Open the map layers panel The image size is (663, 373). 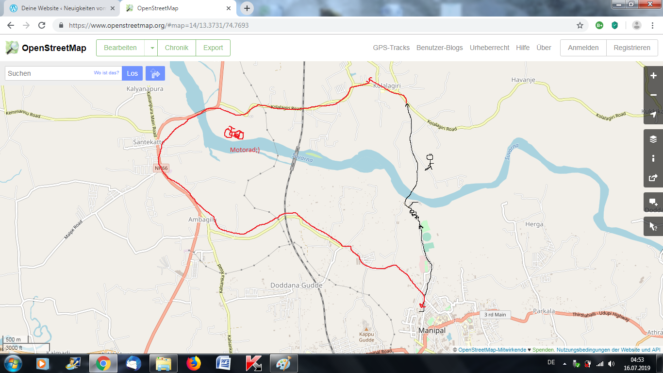653,139
